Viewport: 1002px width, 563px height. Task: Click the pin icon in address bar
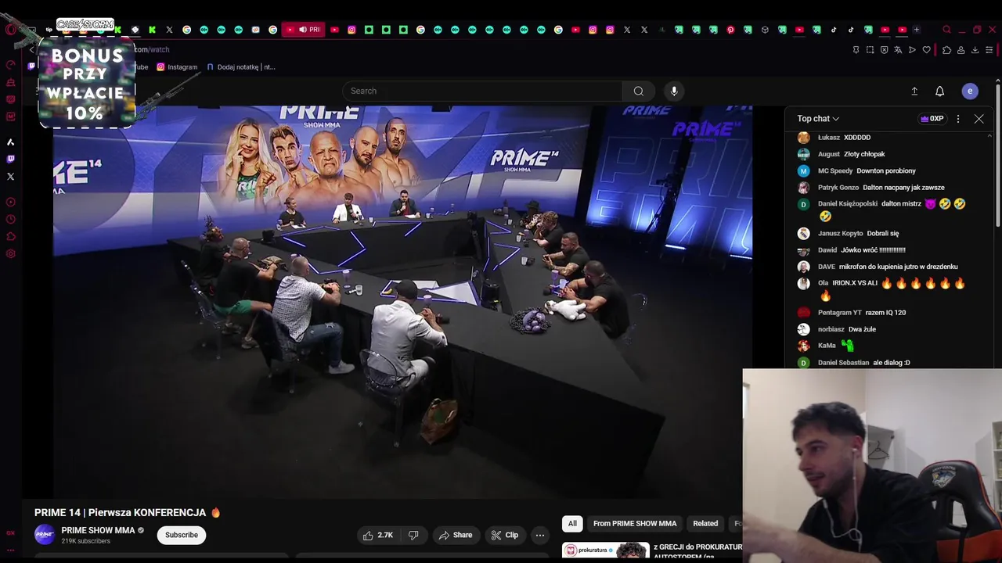[x=856, y=50]
